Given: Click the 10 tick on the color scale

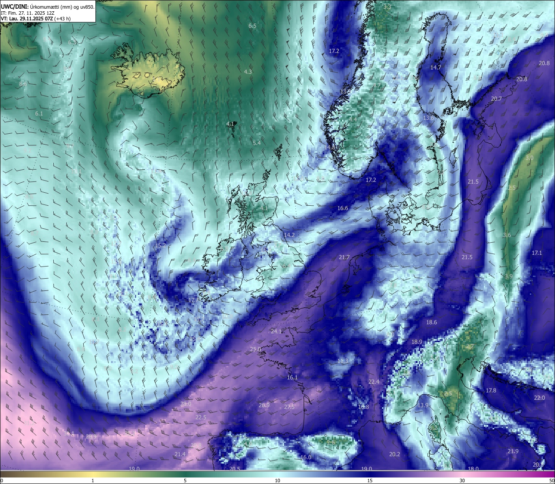Looking at the screenshot, I should (x=277, y=481).
